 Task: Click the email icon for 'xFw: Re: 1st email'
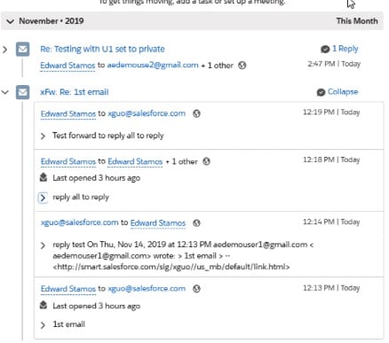pyautogui.click(x=22, y=92)
